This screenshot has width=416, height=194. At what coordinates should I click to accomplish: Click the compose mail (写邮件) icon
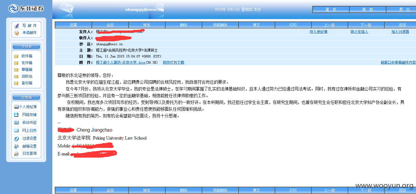click(x=16, y=26)
